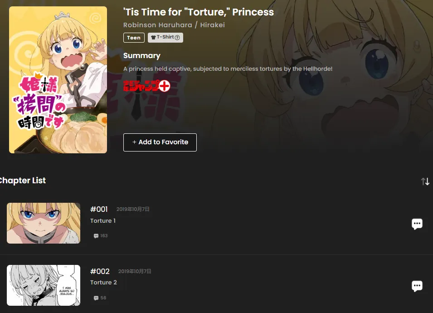The height and width of the screenshot is (313, 433).
Task: Open comments bubble for chapter #002
Action: pyautogui.click(x=417, y=286)
